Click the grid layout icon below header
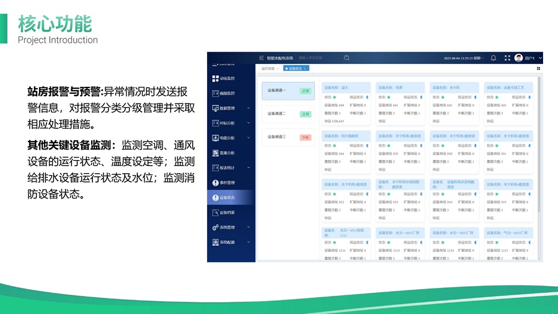The width and height of the screenshot is (558, 314). click(538, 68)
